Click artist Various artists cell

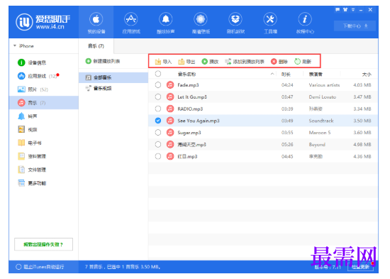click(x=324, y=85)
